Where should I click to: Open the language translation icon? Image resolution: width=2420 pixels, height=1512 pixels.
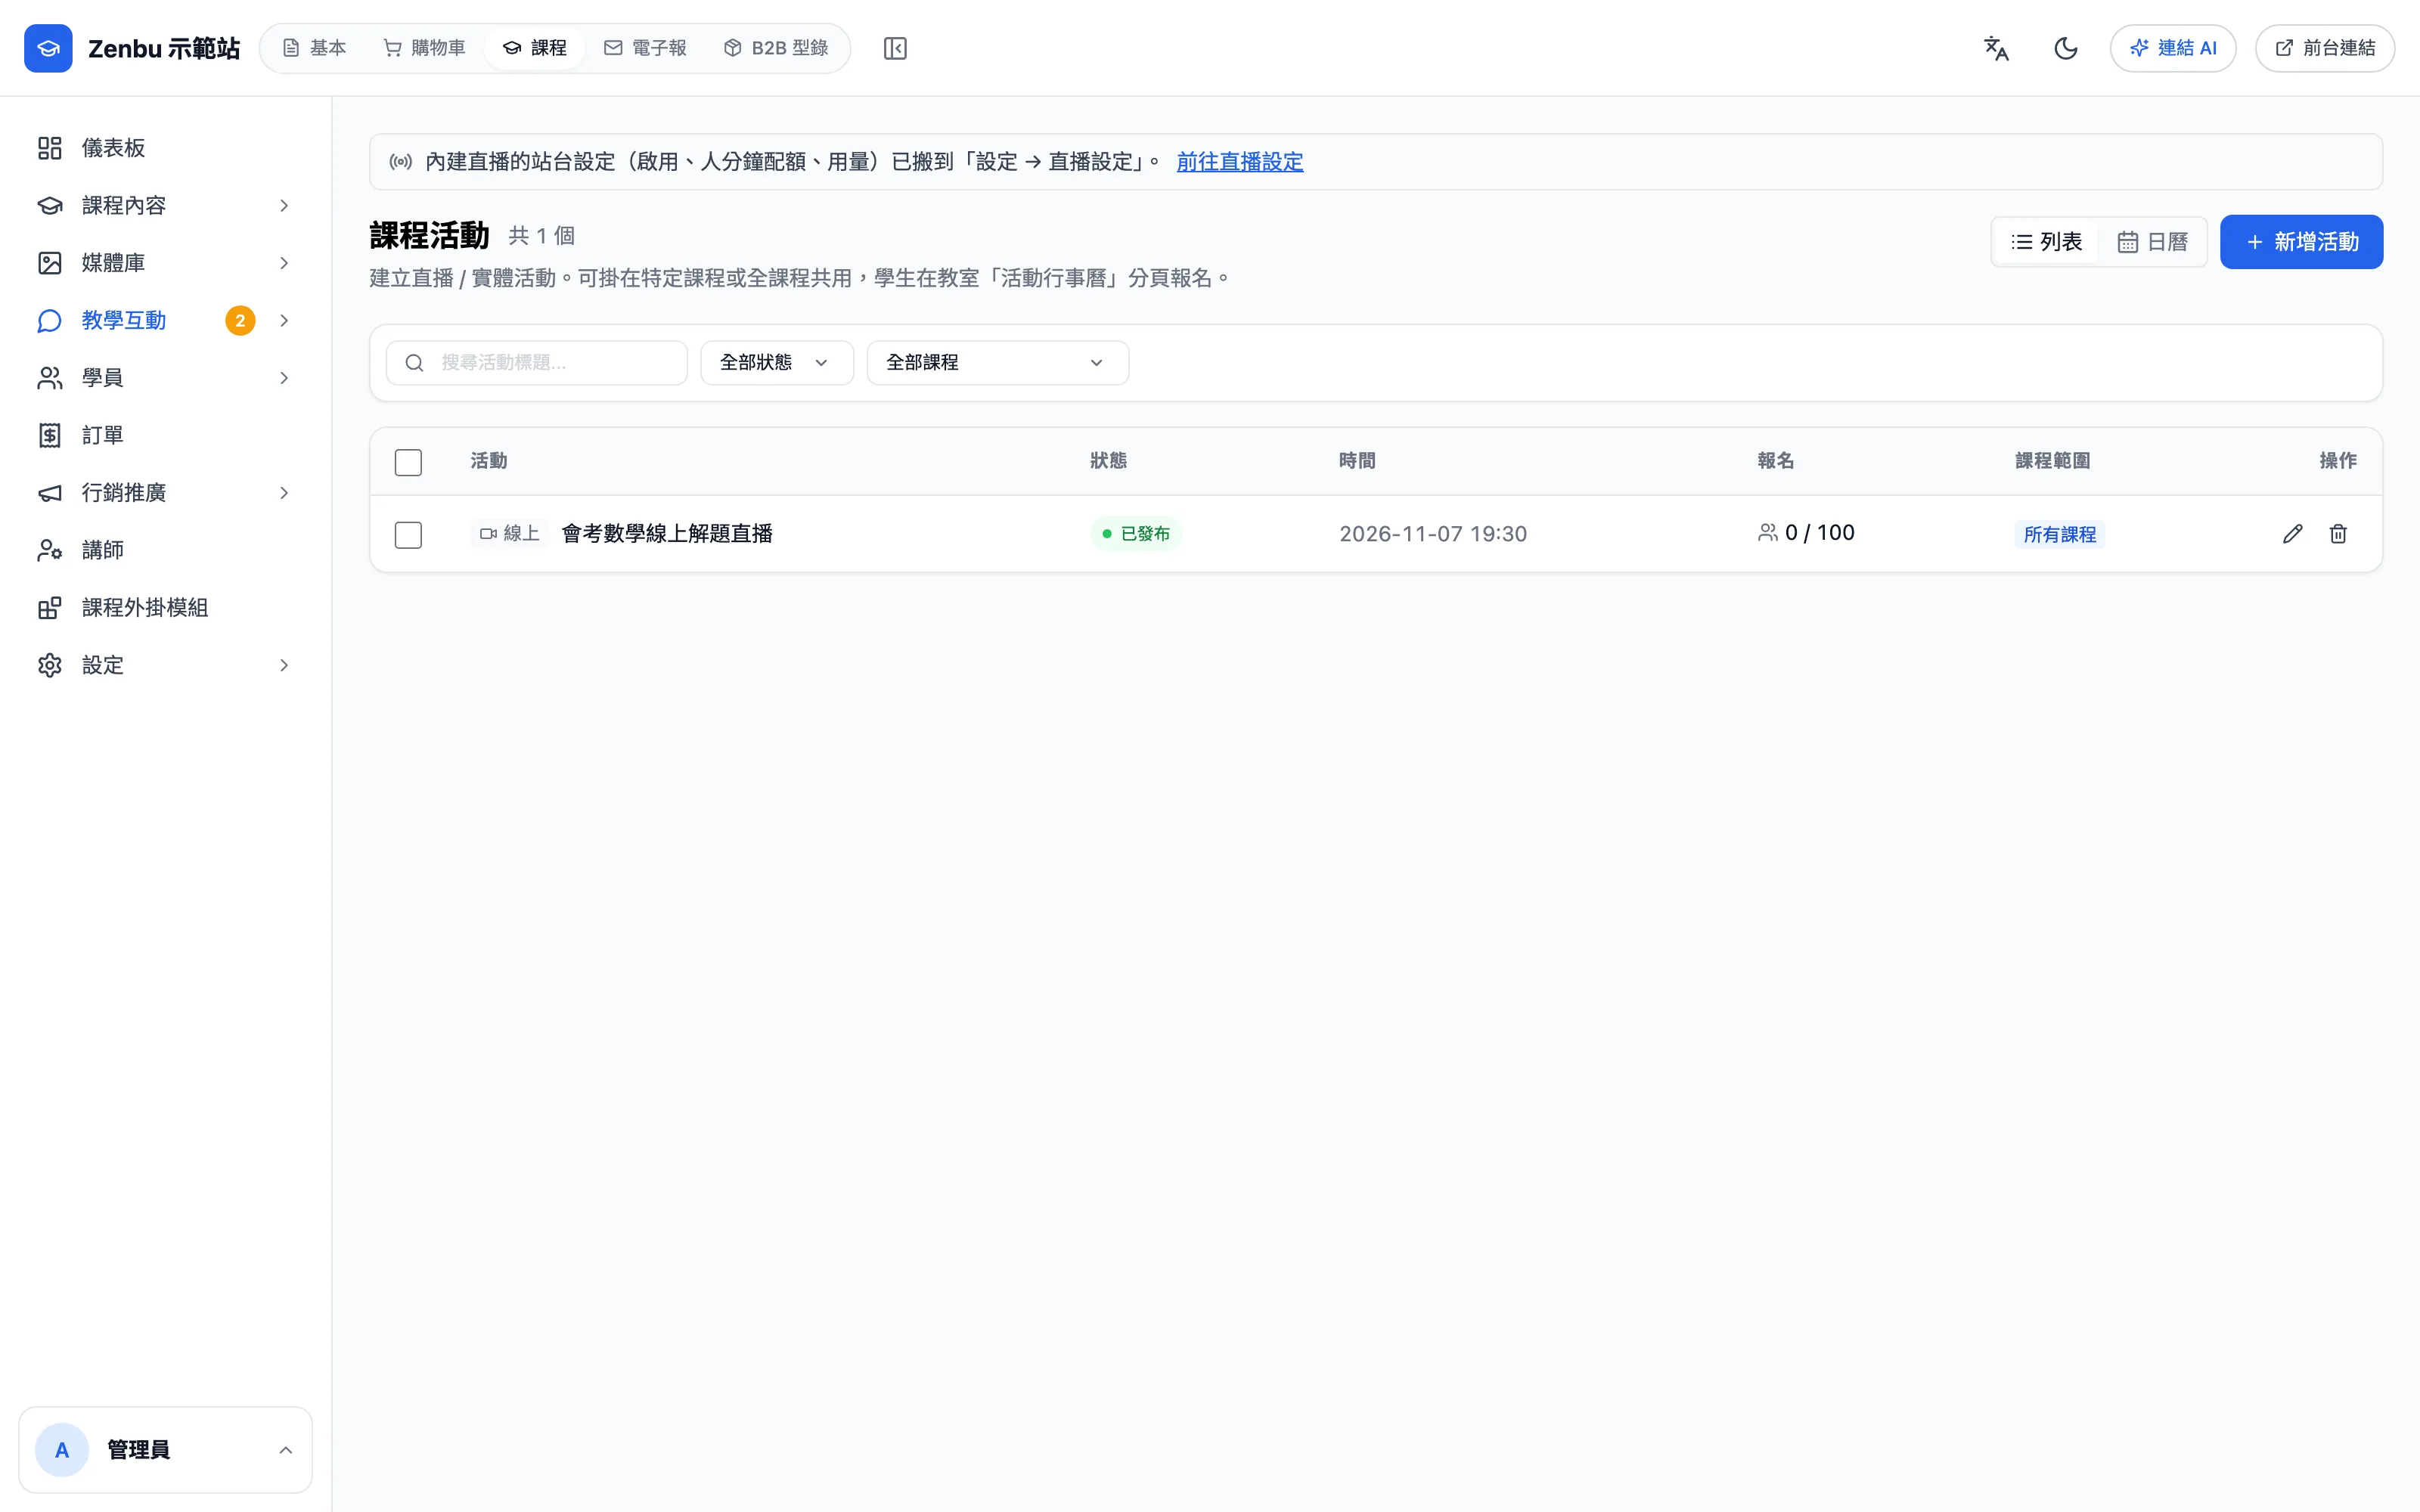1996,48
